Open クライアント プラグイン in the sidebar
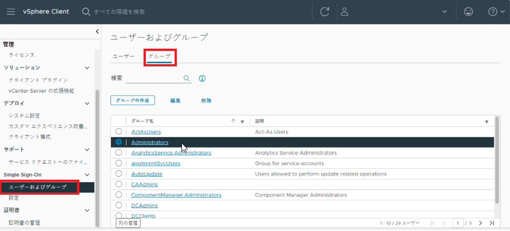Image resolution: width=510 pixels, height=231 pixels. tap(39, 80)
